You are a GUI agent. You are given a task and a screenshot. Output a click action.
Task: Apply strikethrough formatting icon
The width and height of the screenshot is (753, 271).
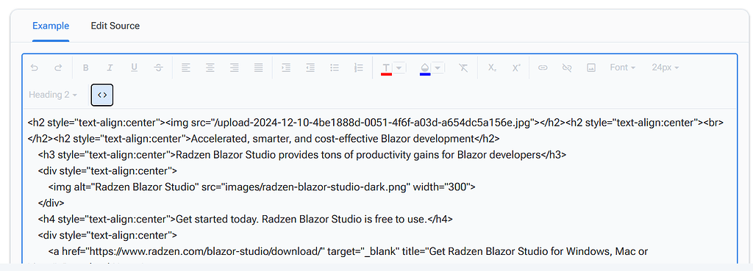[159, 68]
